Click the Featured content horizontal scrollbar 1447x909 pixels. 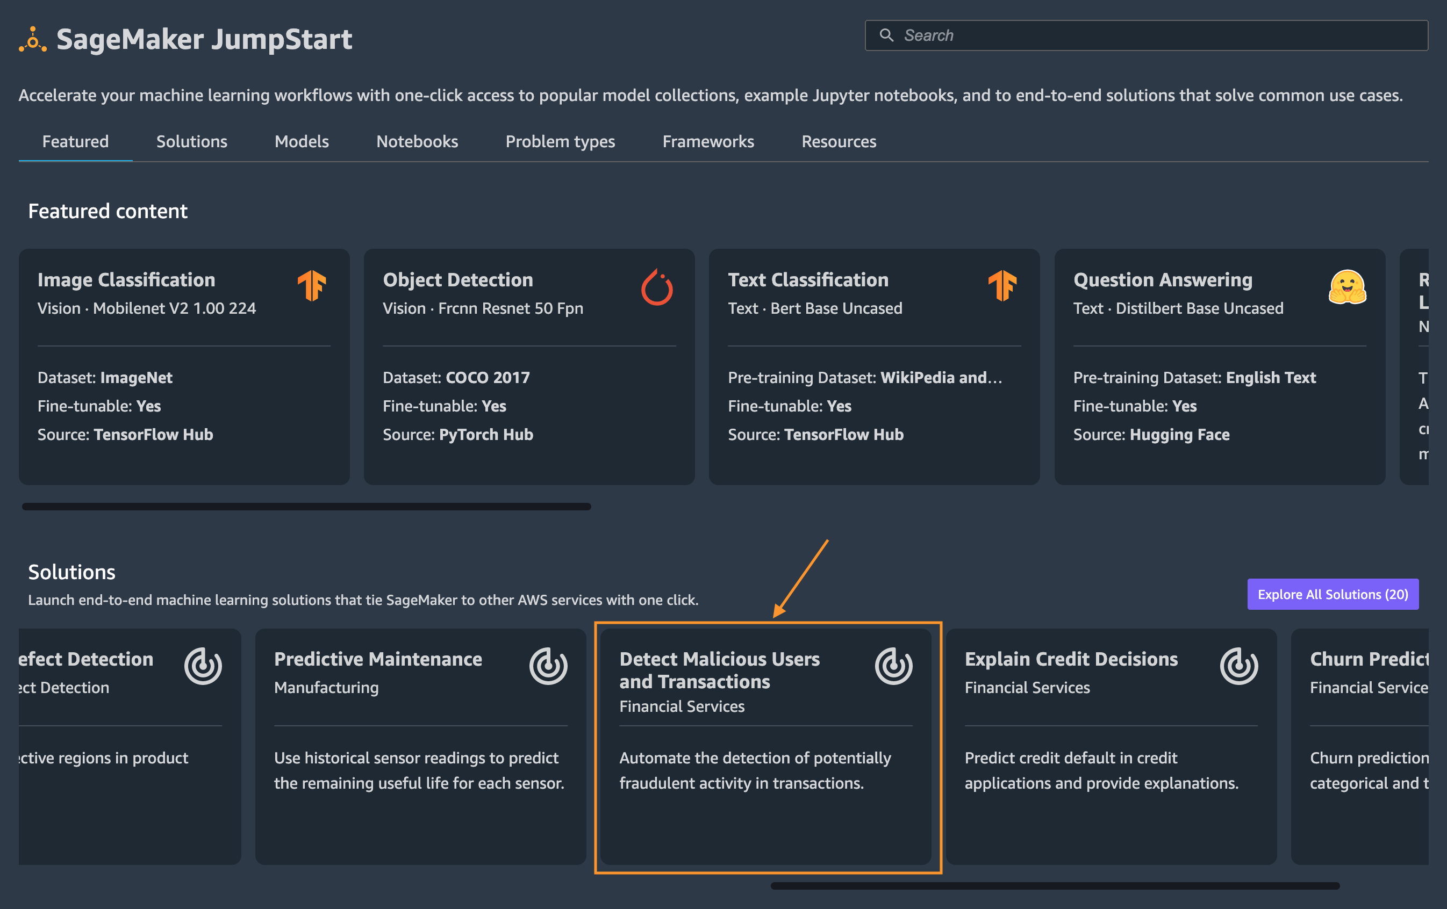[x=306, y=507]
